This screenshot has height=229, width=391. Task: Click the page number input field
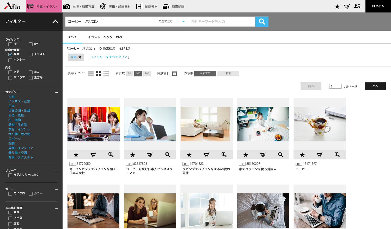click(335, 86)
